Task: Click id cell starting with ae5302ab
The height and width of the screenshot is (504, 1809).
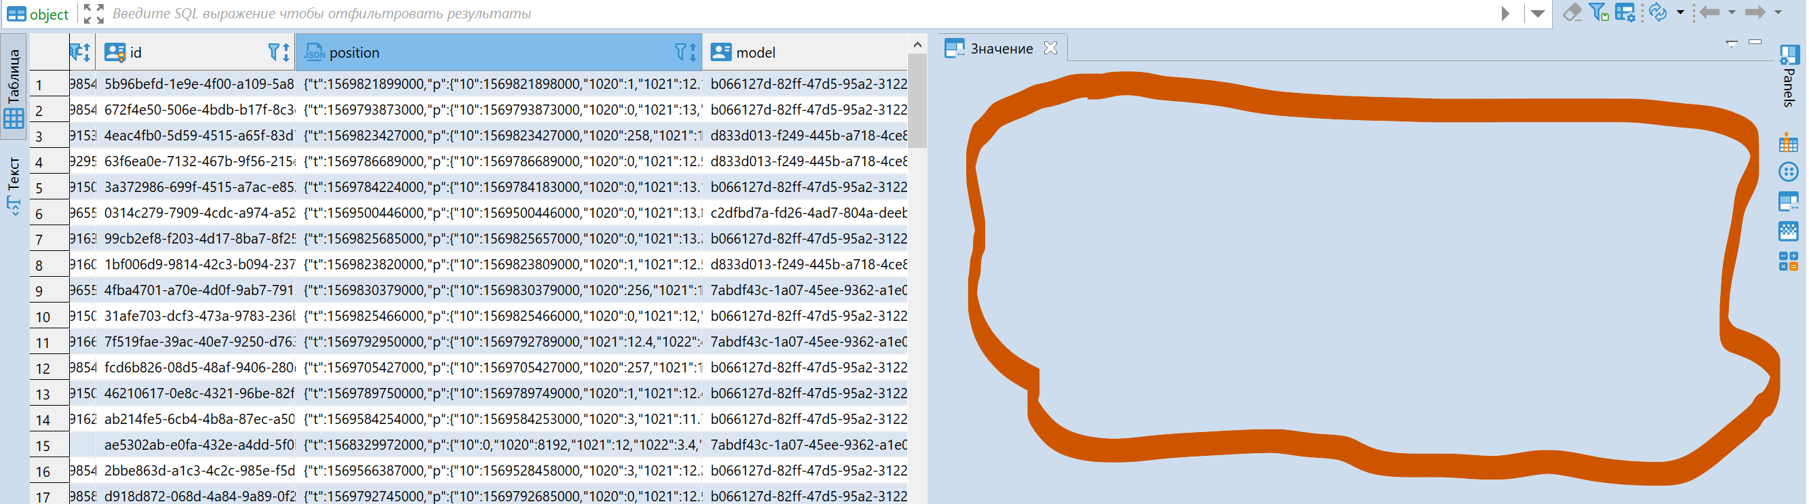Action: click(x=195, y=445)
